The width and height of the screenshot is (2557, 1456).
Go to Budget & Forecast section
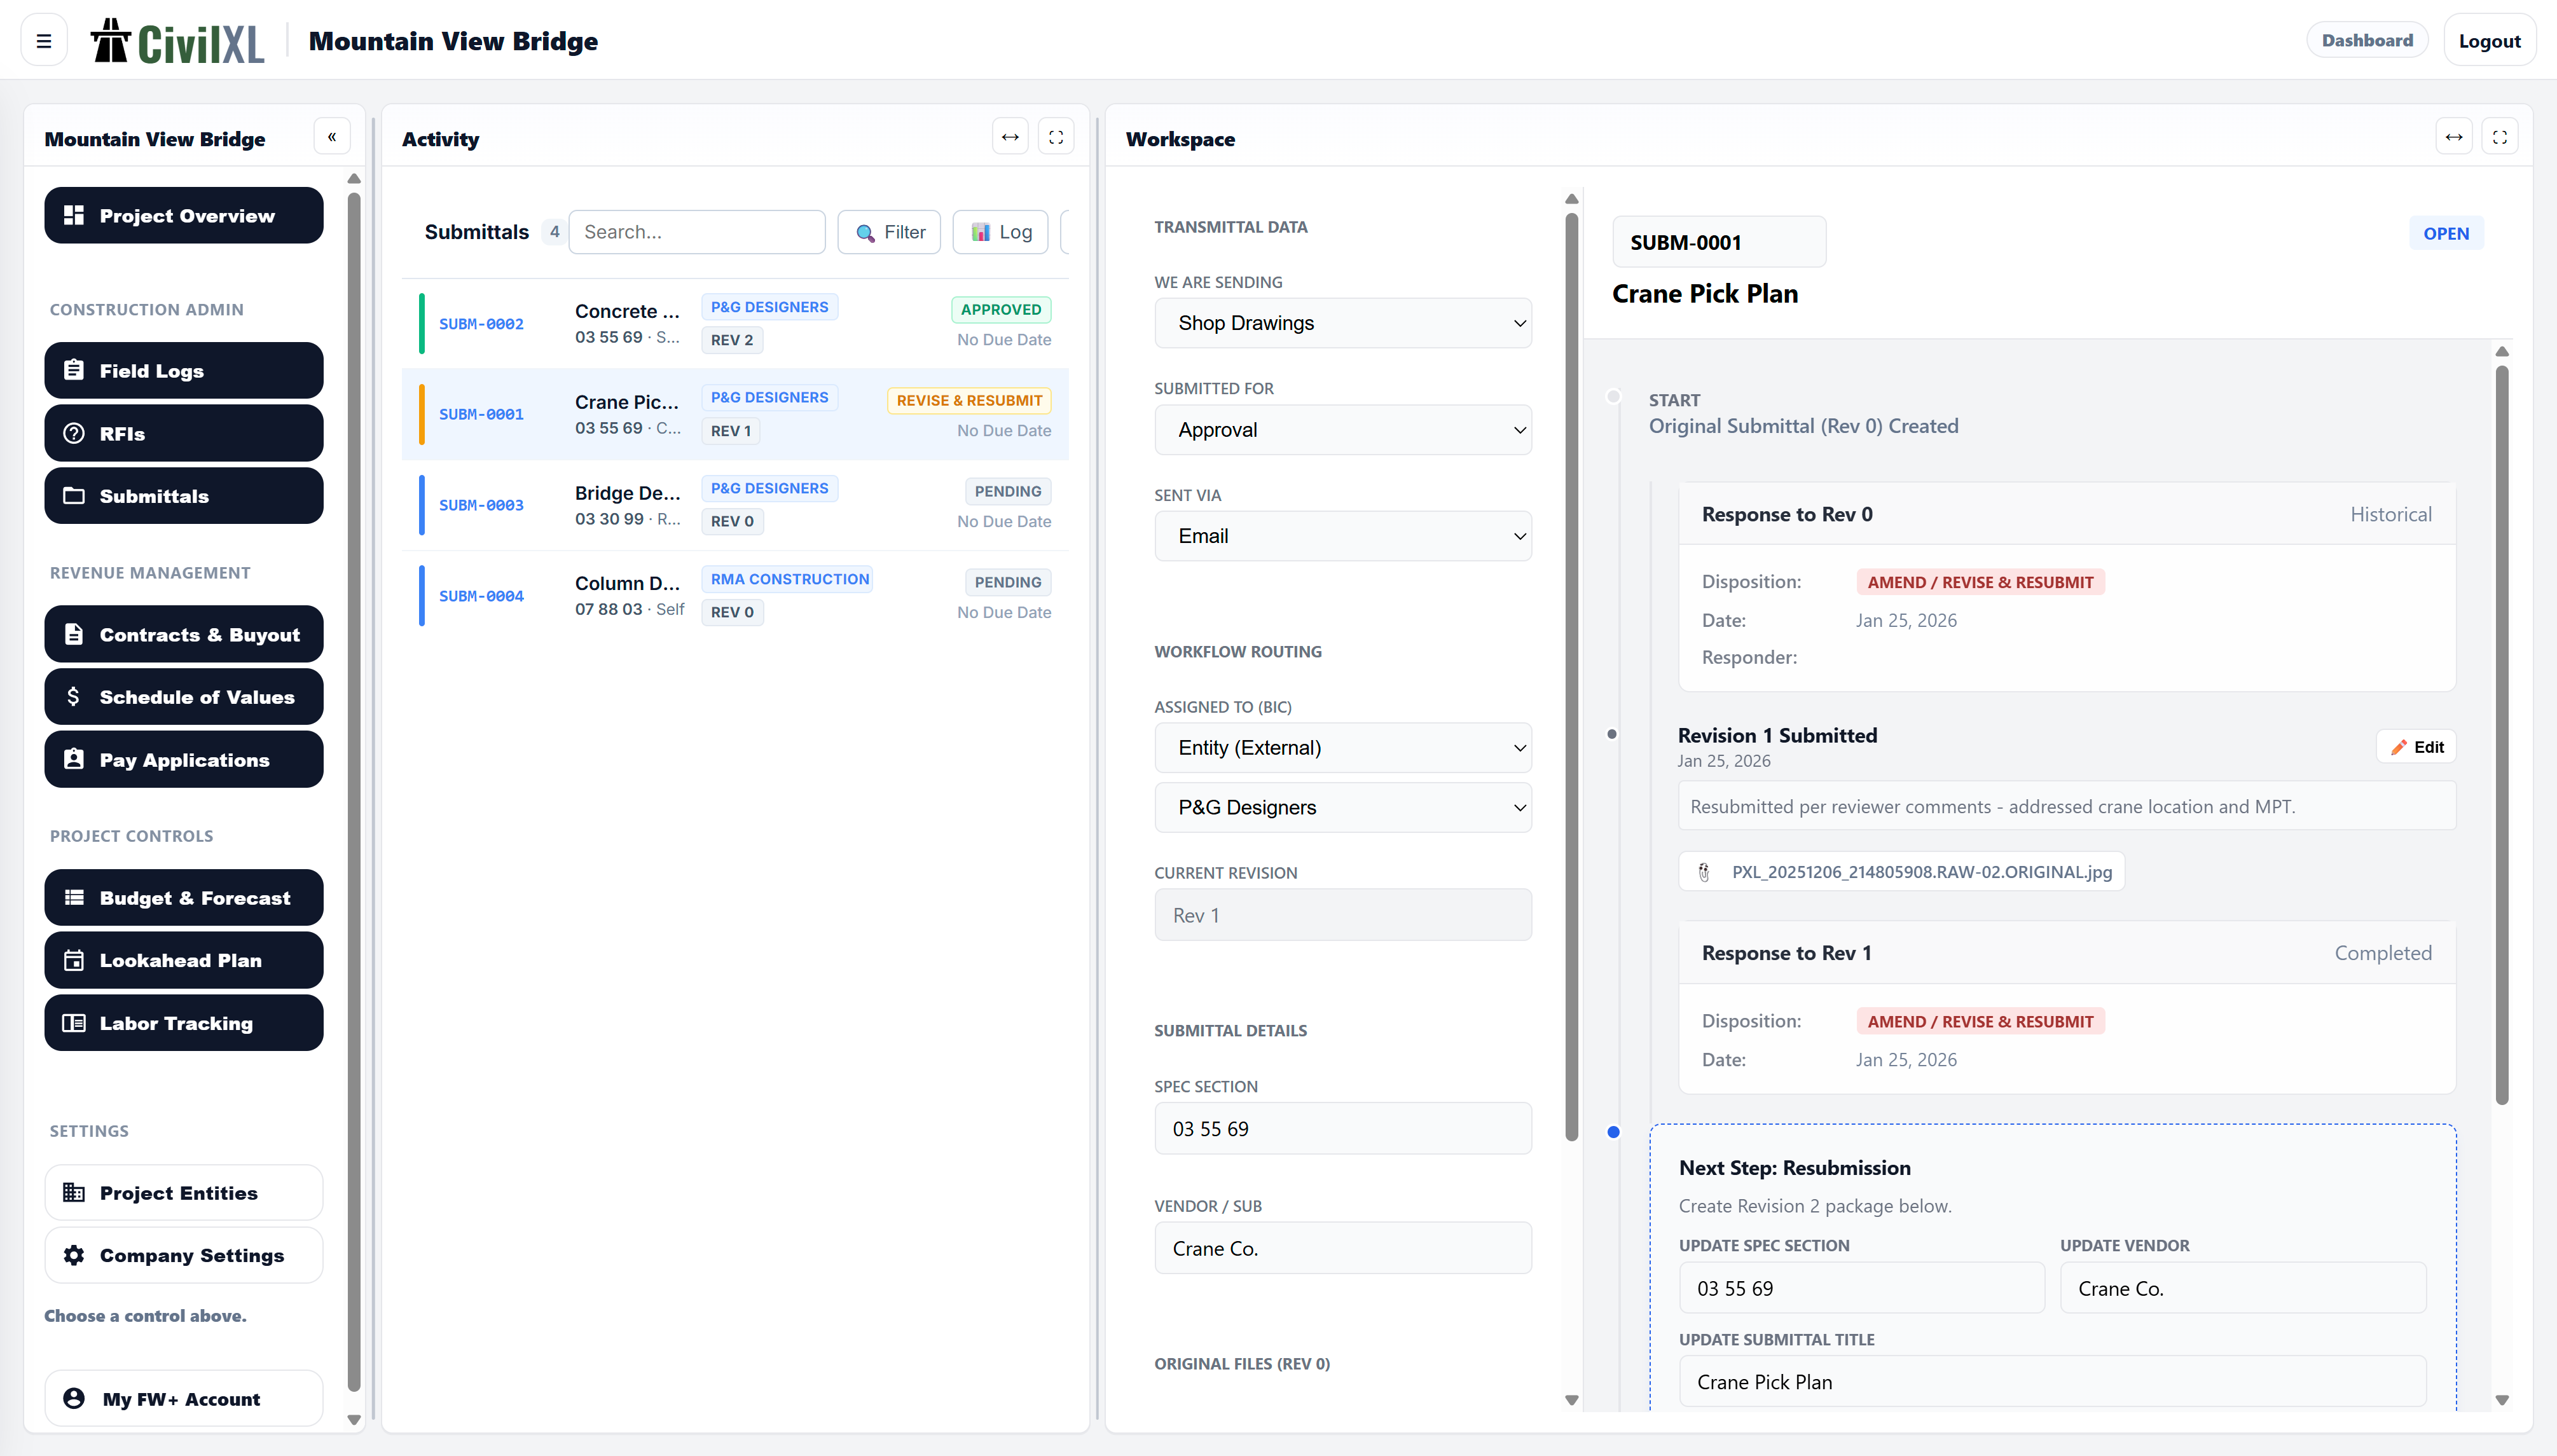pyautogui.click(x=184, y=897)
